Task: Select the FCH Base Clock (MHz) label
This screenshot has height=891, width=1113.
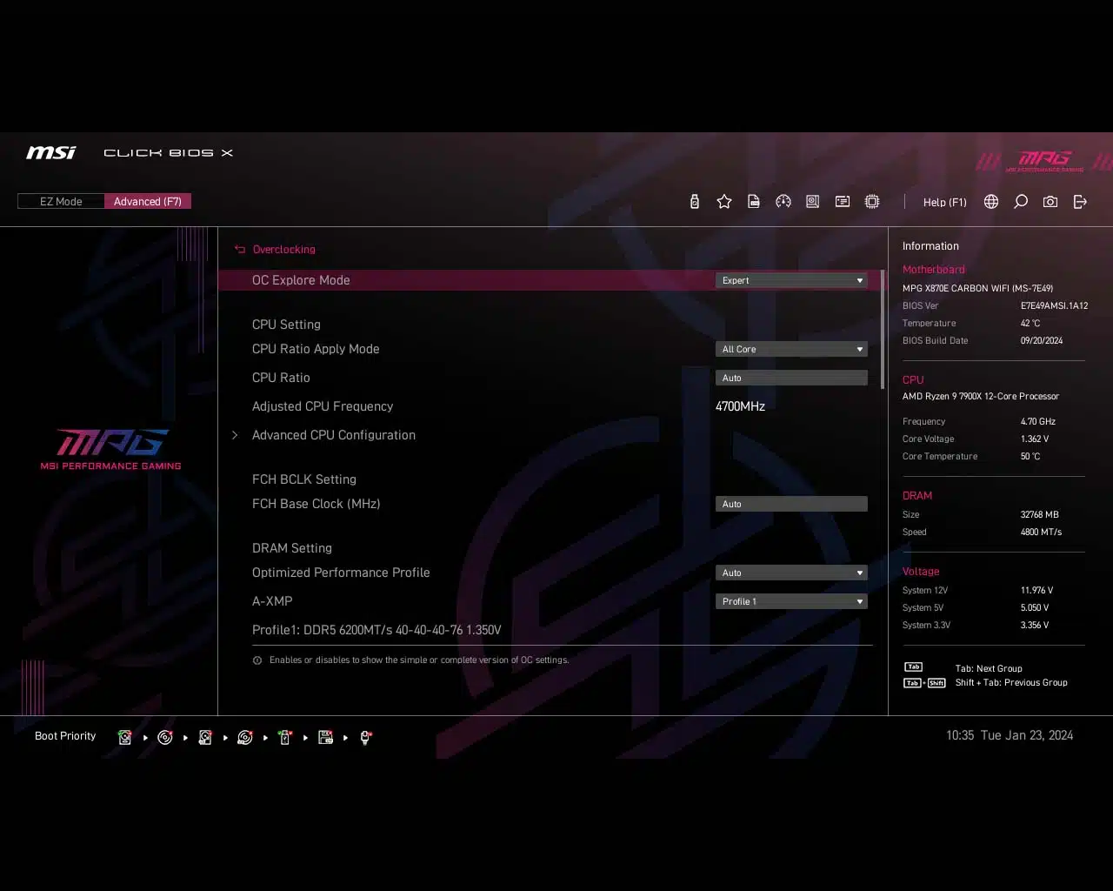Action: point(316,504)
